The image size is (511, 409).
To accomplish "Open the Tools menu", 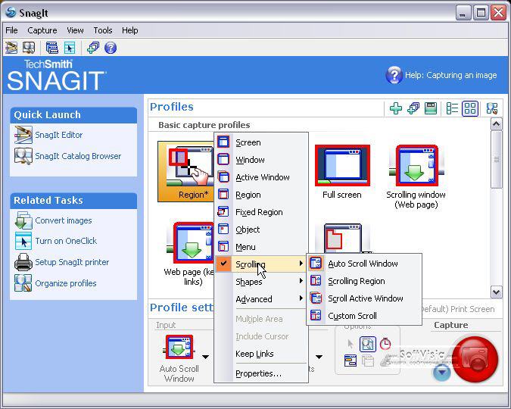I will coord(103,30).
